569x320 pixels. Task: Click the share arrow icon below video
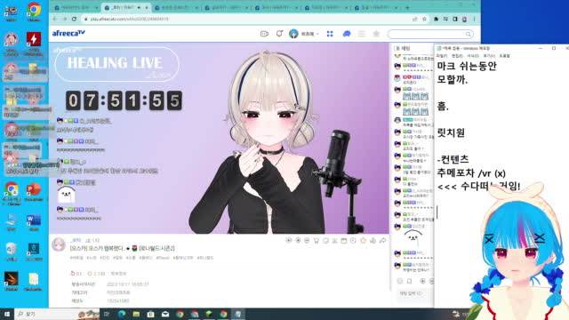tap(383, 241)
